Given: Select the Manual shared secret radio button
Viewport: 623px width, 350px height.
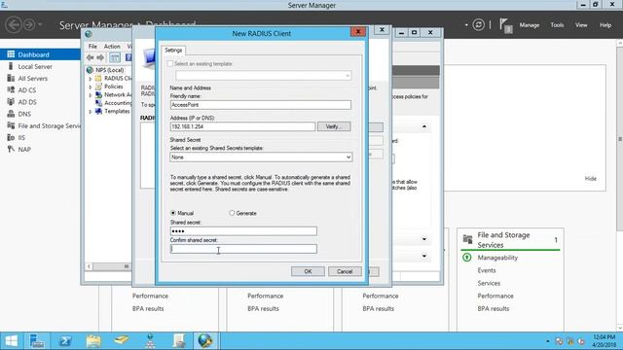Looking at the screenshot, I should pyautogui.click(x=173, y=213).
